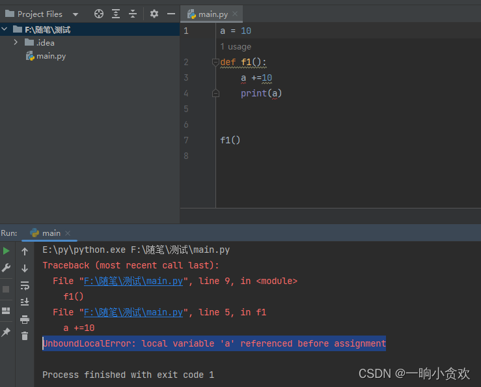Open run configuration wrench settings
481x387 pixels.
(7, 268)
